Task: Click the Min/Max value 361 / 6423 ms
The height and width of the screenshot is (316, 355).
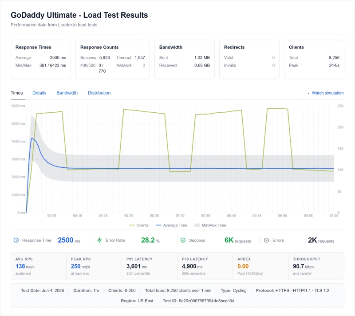Action: click(53, 65)
